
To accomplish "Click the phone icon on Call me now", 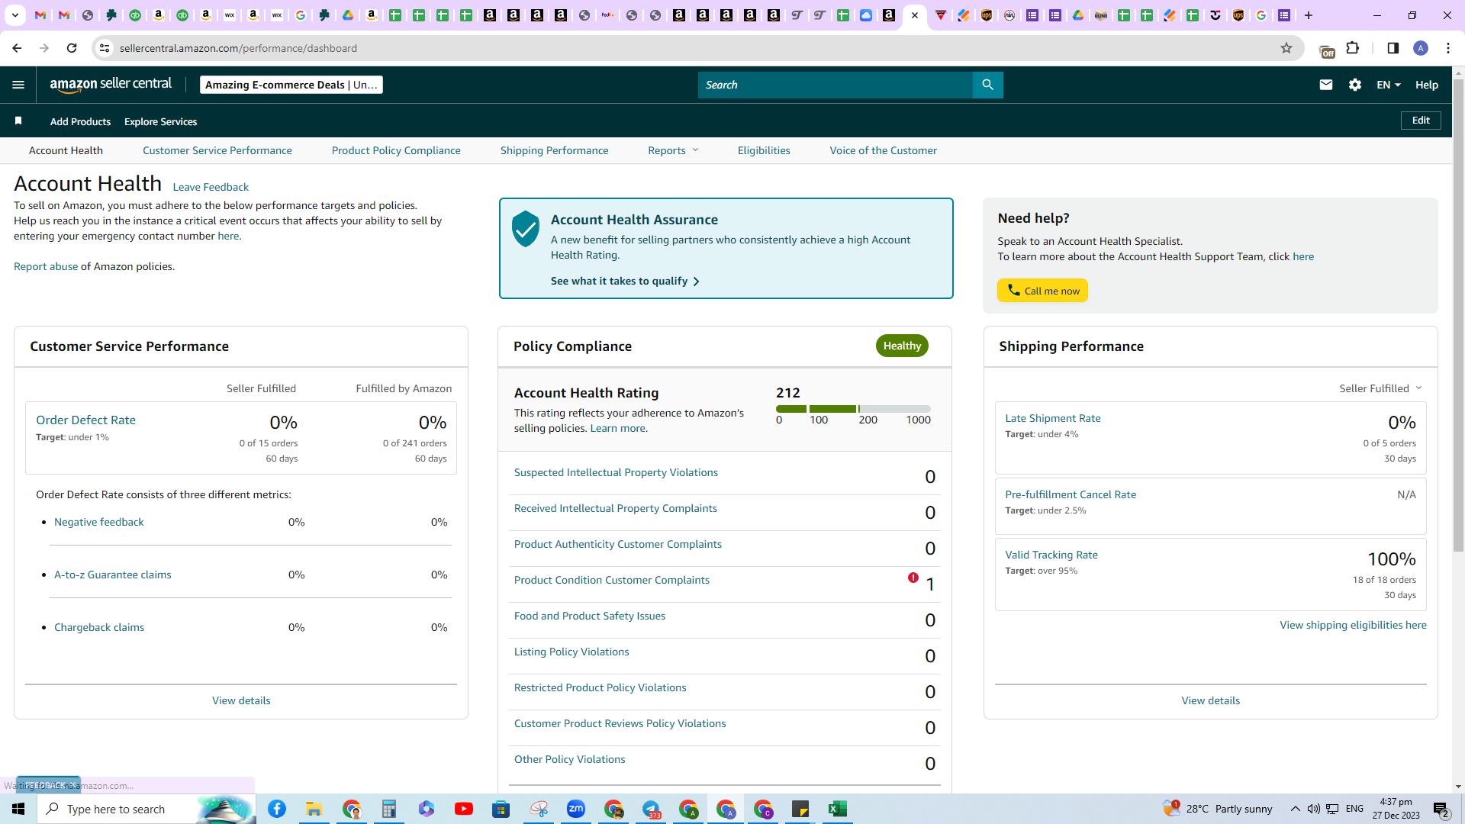I will click(x=1013, y=290).
